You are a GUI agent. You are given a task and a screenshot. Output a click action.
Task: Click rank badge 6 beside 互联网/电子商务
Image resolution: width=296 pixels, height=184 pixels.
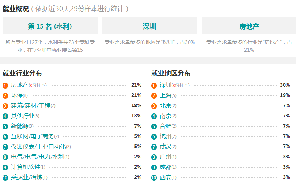point(5,136)
